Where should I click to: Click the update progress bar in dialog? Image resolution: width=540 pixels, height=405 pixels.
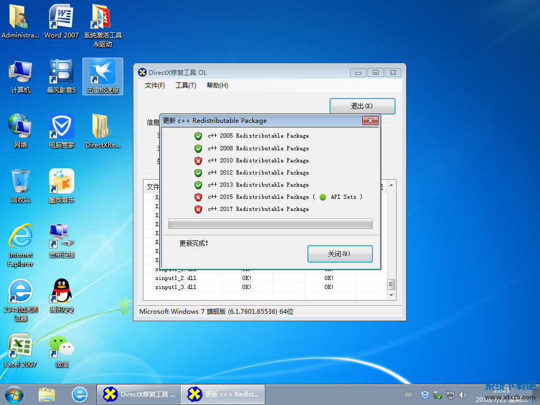click(x=271, y=224)
